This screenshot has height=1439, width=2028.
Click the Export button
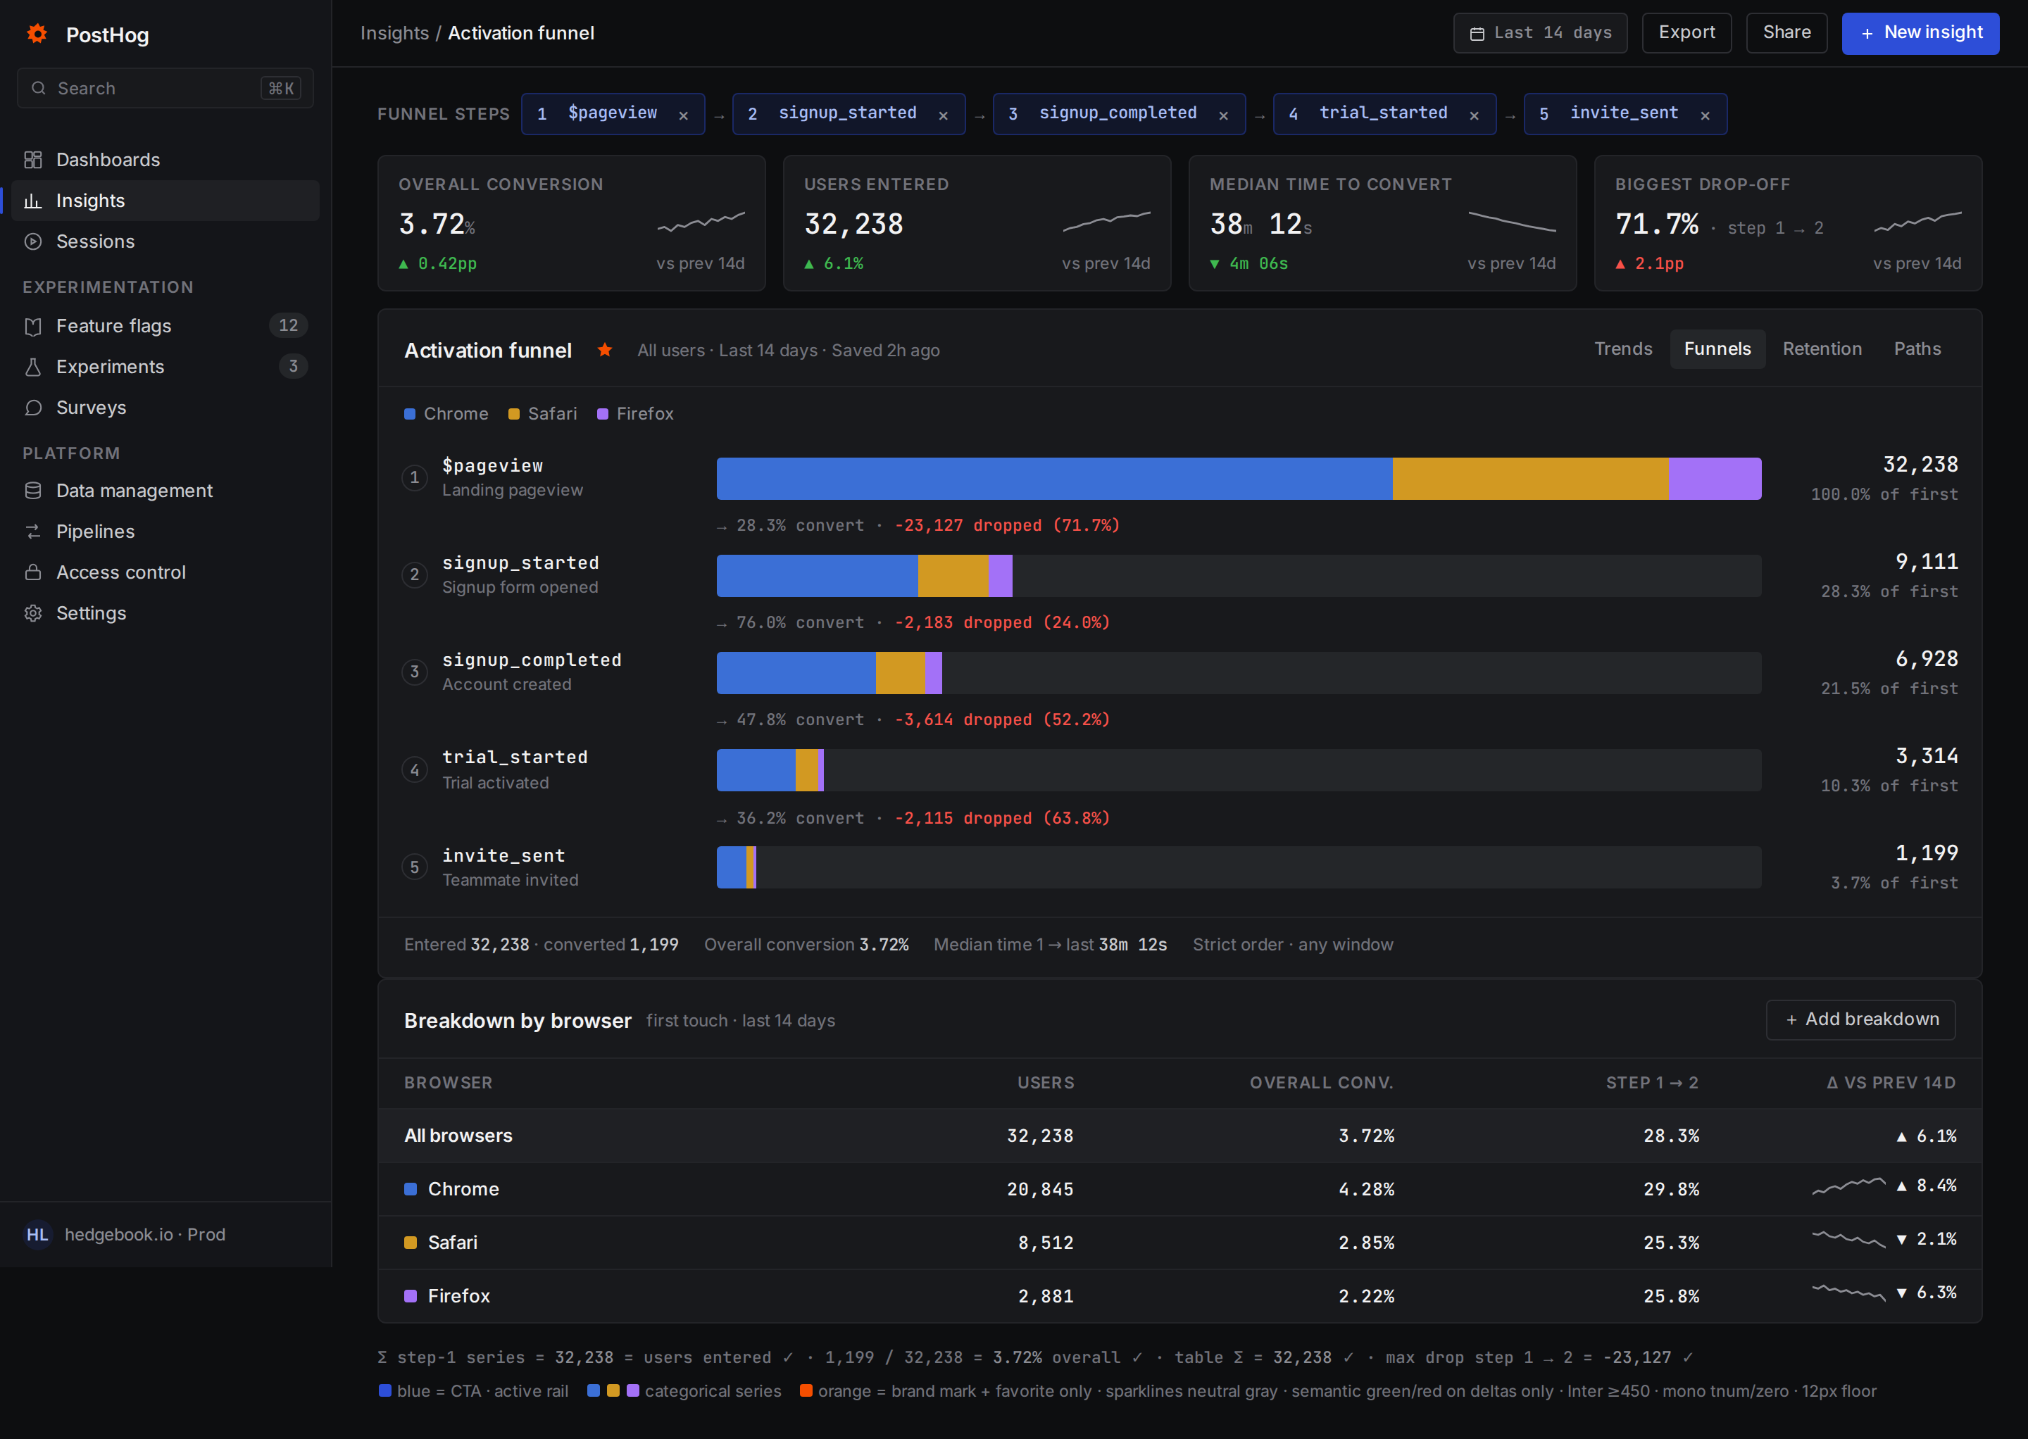tap(1686, 33)
